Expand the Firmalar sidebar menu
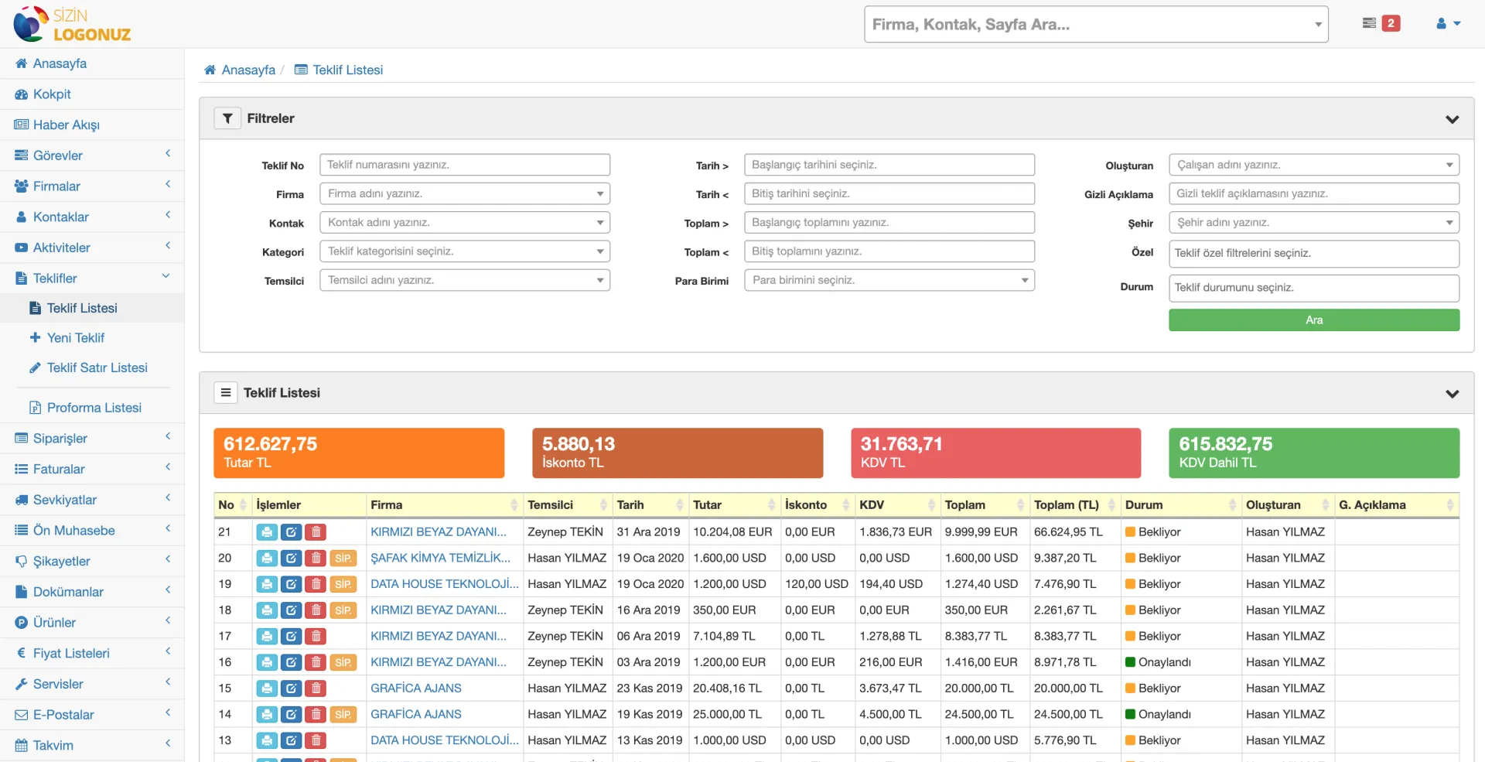This screenshot has height=762, width=1485. pyautogui.click(x=92, y=186)
